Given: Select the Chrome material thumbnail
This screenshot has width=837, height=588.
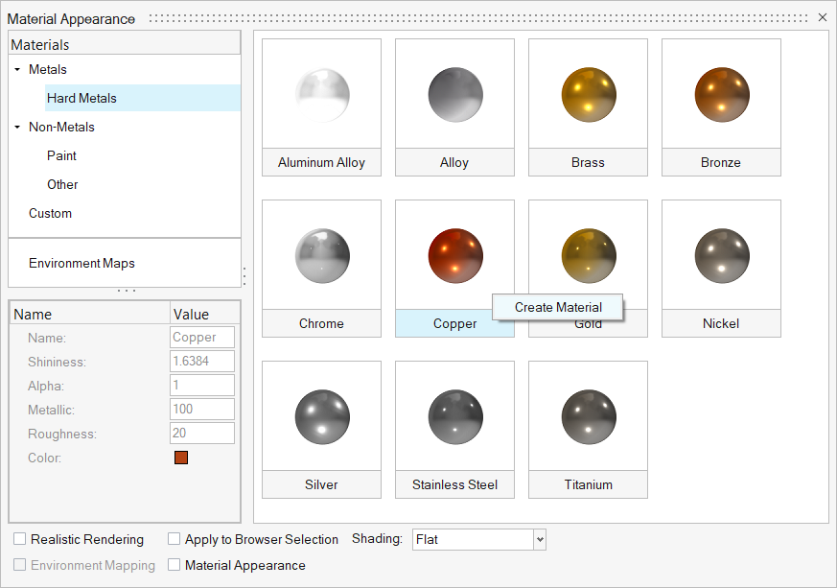Looking at the screenshot, I should click(x=321, y=256).
